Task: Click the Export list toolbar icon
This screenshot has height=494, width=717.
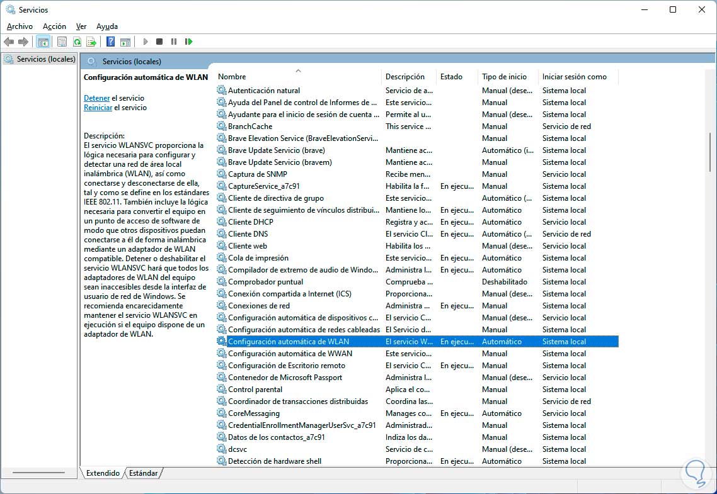Action: [x=91, y=42]
